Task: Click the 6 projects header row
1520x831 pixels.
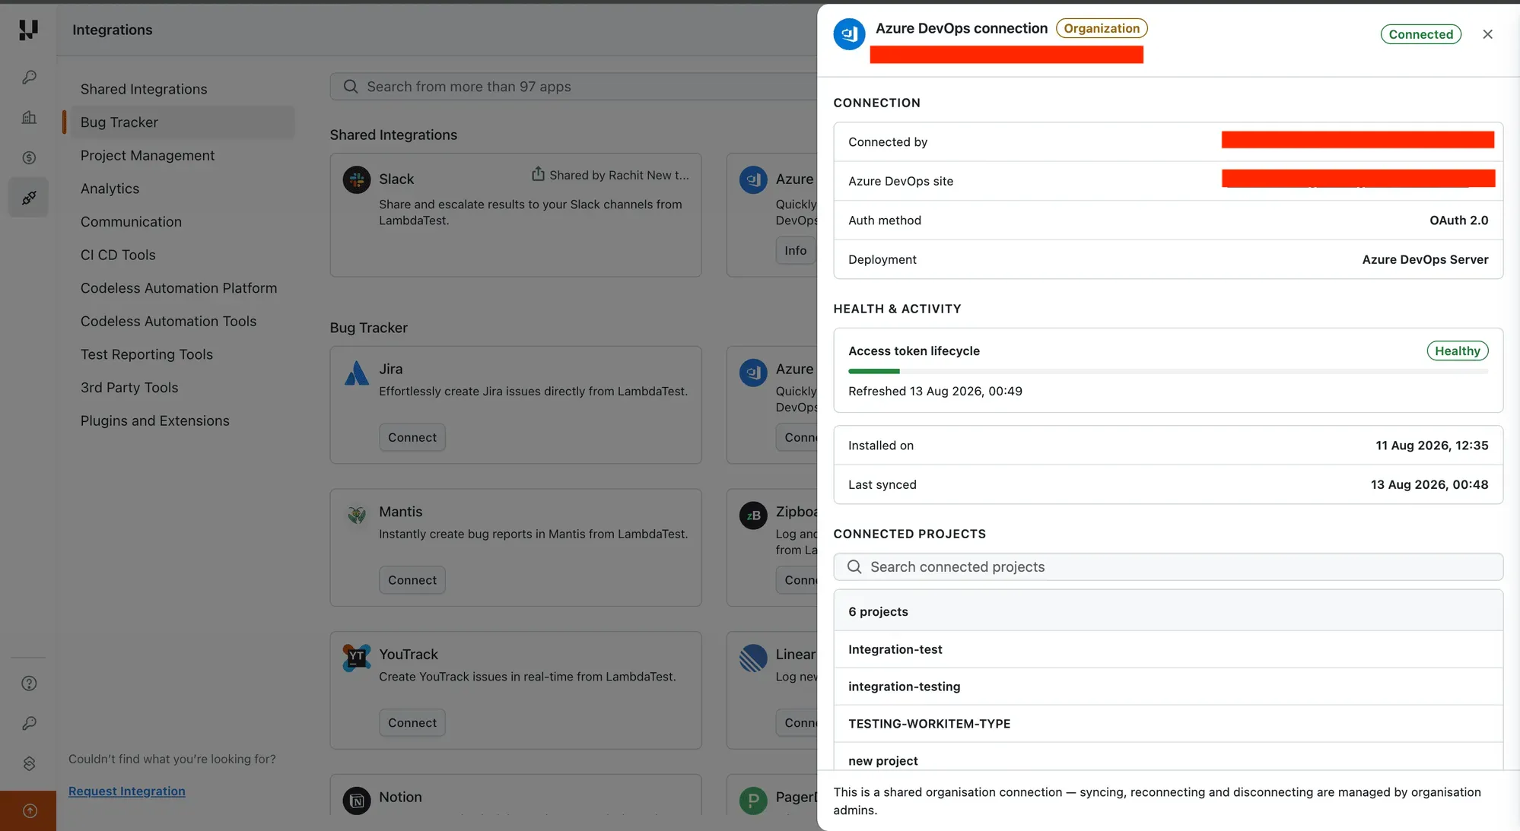Action: (1168, 611)
